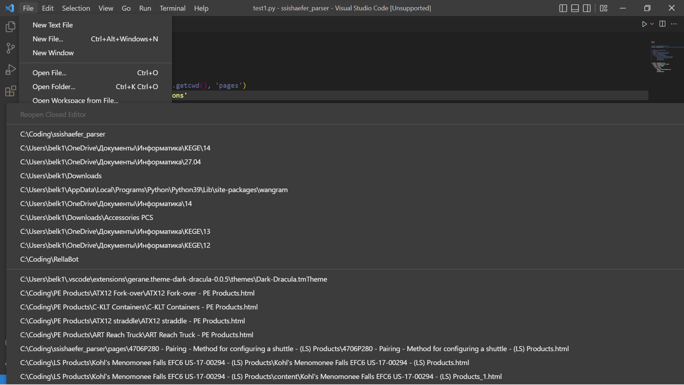Viewport: 684px width, 385px height.
Task: Open the View menu
Action: click(106, 8)
